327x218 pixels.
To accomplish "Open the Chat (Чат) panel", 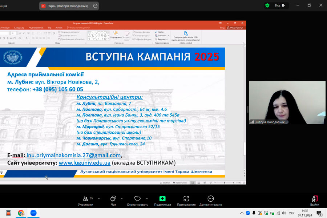I will tap(113, 200).
